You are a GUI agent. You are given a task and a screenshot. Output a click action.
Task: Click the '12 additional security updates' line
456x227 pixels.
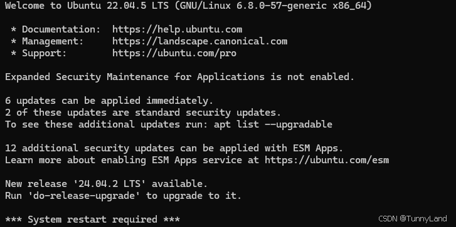point(174,148)
